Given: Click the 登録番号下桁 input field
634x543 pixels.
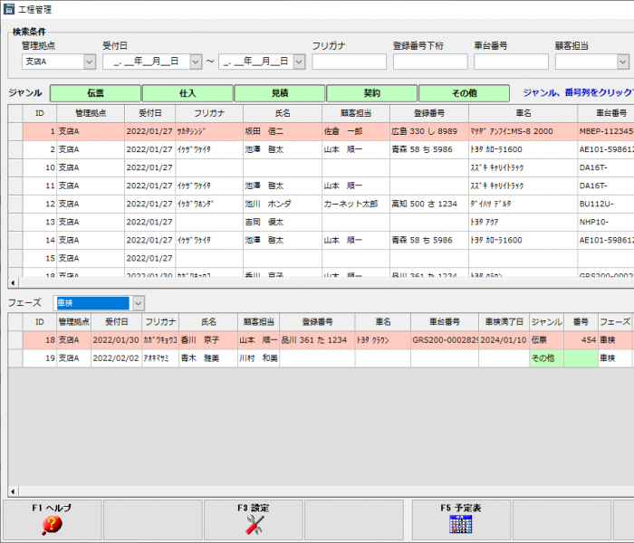Looking at the screenshot, I should coord(430,62).
